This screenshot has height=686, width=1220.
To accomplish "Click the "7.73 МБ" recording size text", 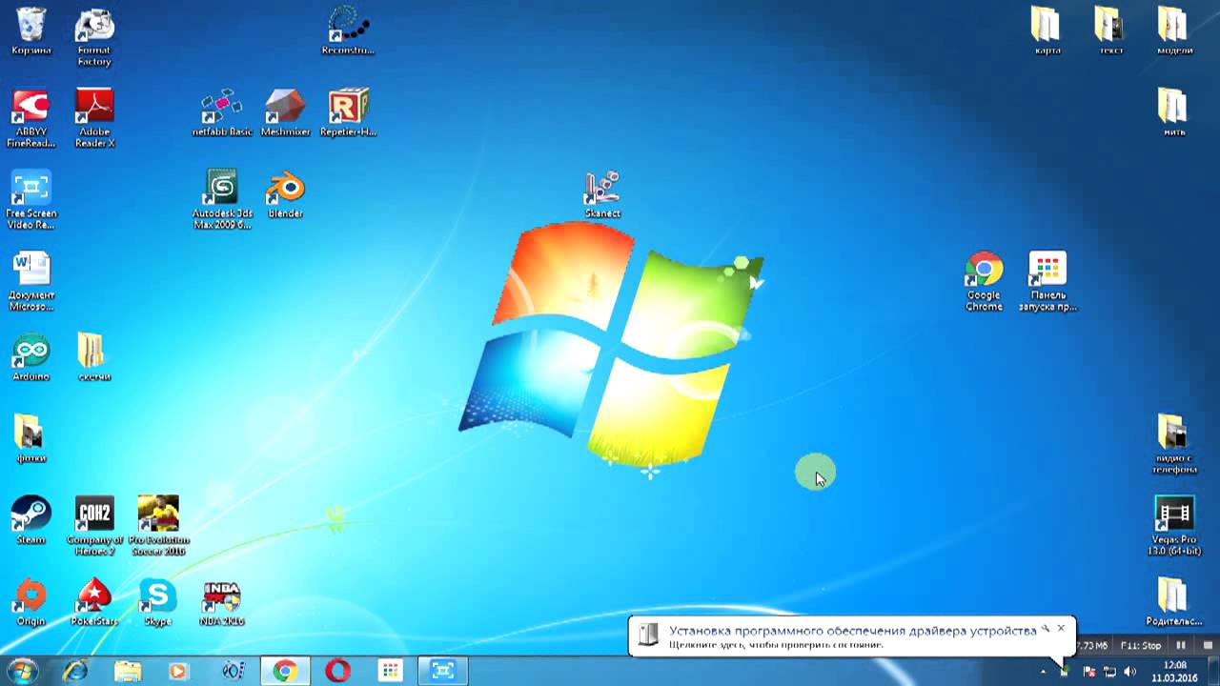I will point(1091,645).
